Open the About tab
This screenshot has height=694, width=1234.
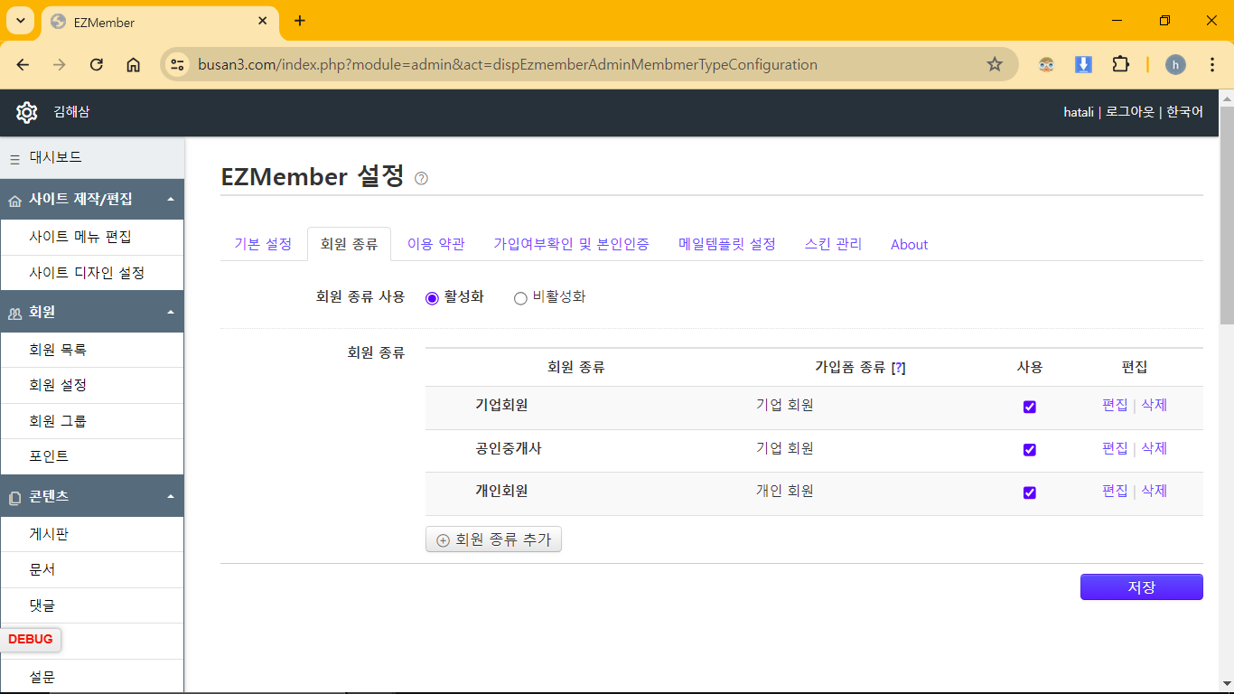(x=909, y=244)
